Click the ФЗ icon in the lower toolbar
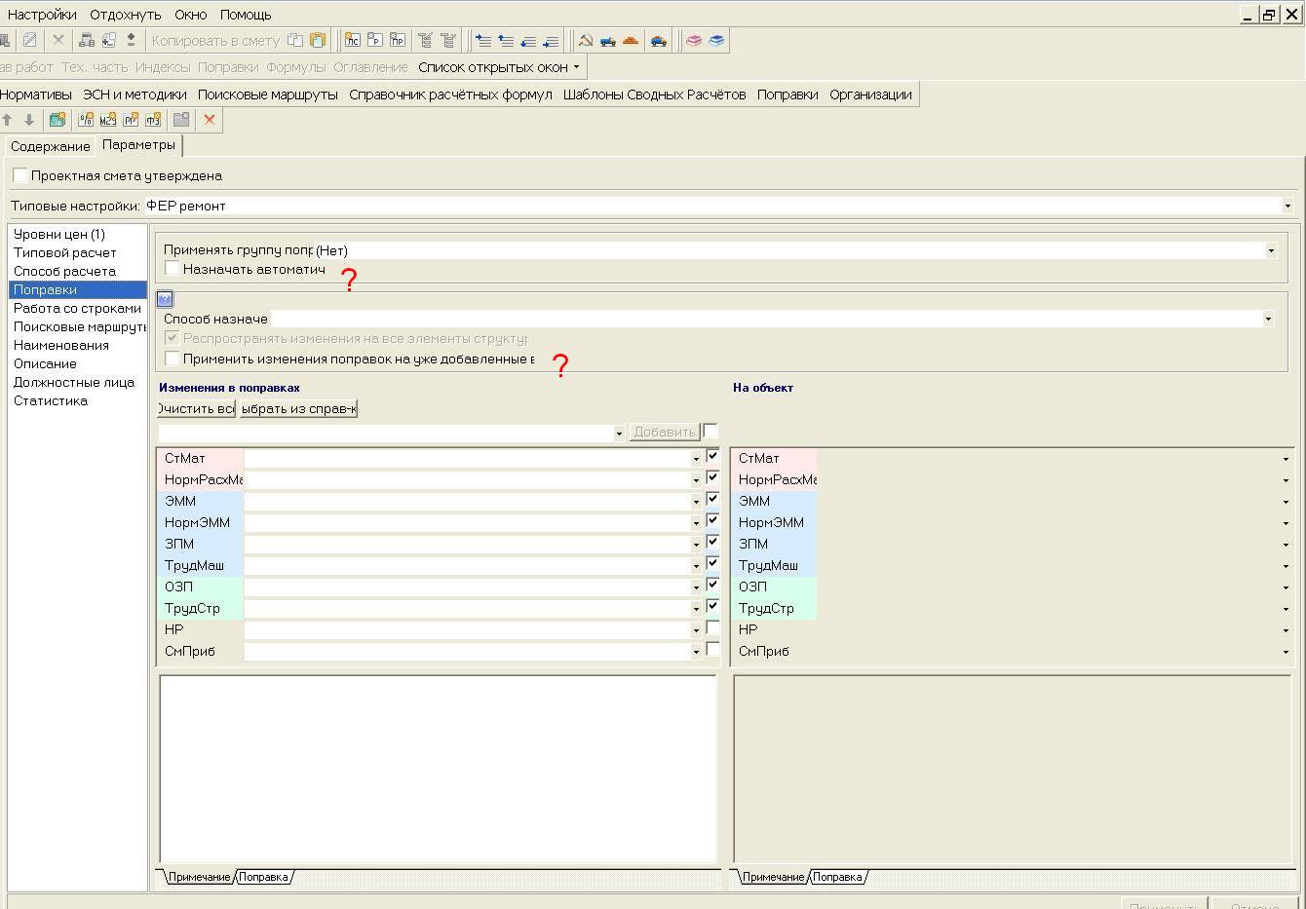The height and width of the screenshot is (909, 1306). [153, 120]
